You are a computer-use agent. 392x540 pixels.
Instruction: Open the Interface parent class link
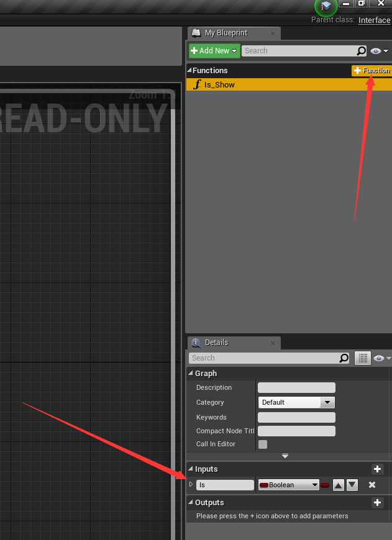[x=374, y=20]
